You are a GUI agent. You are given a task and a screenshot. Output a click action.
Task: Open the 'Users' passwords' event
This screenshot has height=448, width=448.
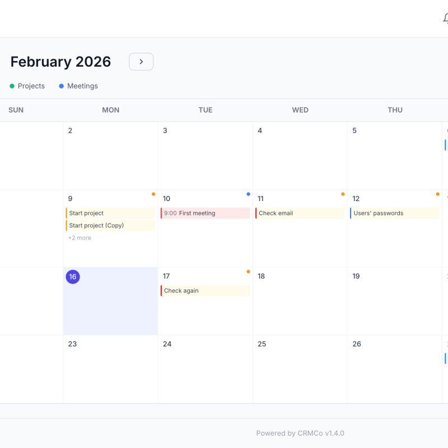pos(395,213)
